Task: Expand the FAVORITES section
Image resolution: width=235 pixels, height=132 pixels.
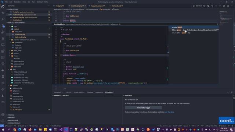Action: click(x=12, y=118)
